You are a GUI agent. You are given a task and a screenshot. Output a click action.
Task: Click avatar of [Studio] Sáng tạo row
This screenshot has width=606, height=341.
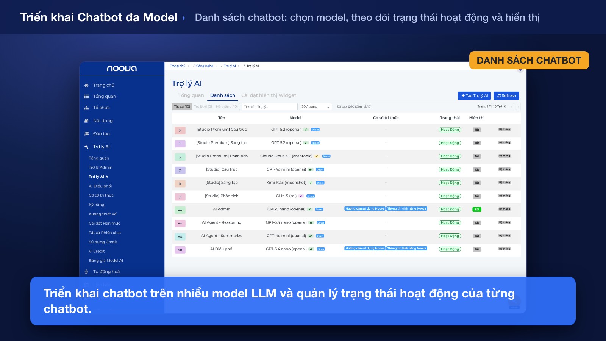(x=180, y=183)
